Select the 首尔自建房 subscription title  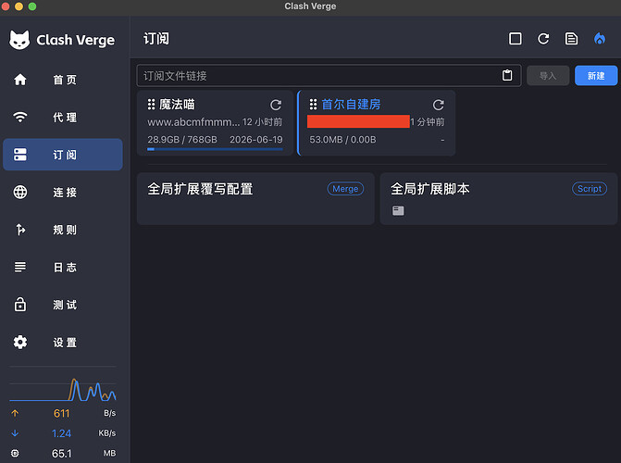tap(351, 105)
